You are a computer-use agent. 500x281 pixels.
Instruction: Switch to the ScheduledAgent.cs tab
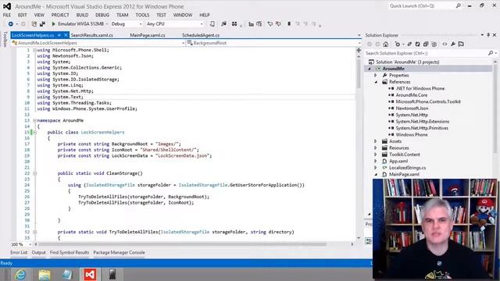[x=201, y=35]
